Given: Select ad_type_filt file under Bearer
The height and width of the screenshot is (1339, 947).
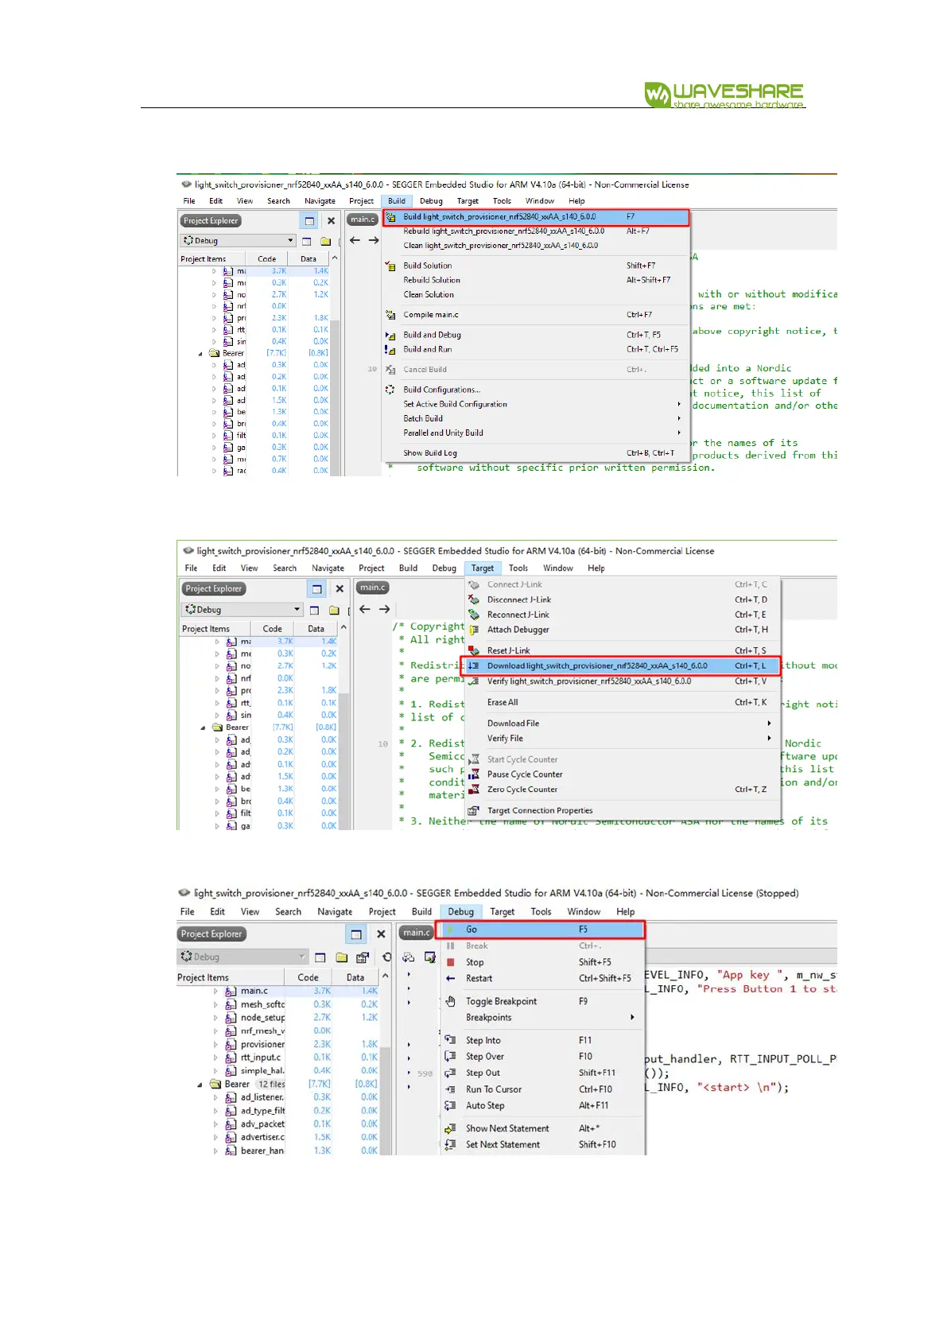Looking at the screenshot, I should [262, 1112].
